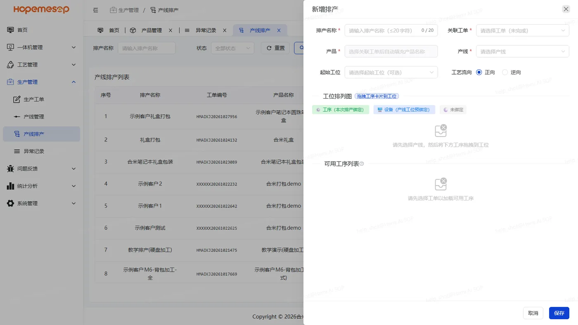Click the 统计分析 bar chart icon
Viewport: 578px width, 325px height.
click(x=11, y=186)
